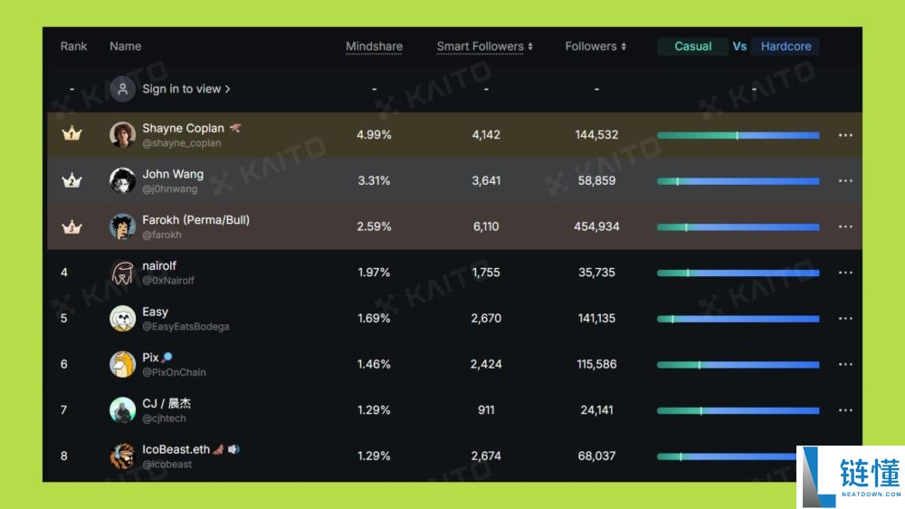
Task: Open IcoBeast.eth's avatar
Action: pyautogui.click(x=122, y=456)
